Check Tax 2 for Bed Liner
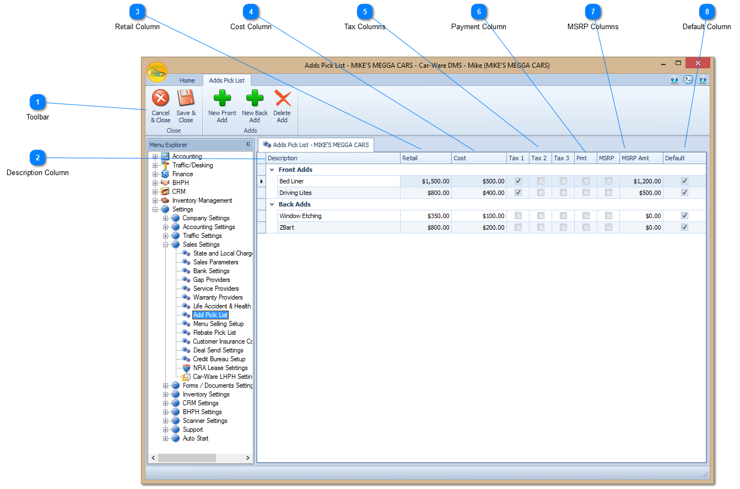The height and width of the screenshot is (489, 740). pos(541,181)
